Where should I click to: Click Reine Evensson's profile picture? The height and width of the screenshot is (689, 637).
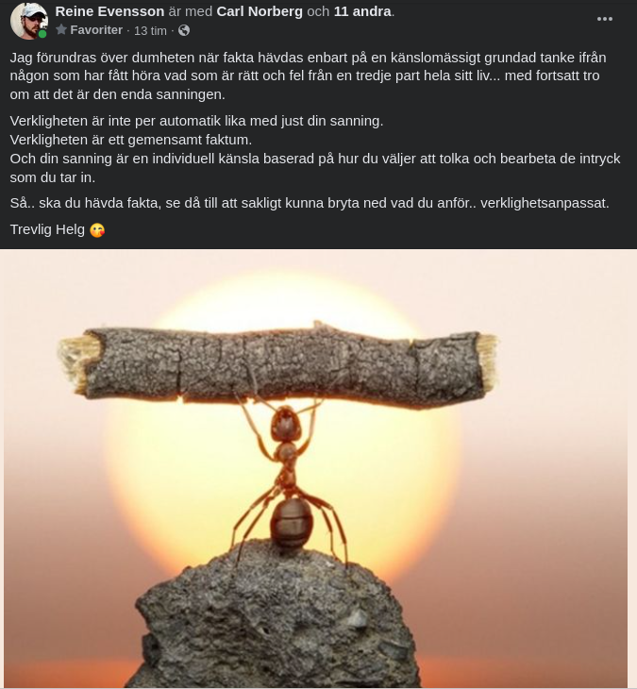(x=28, y=21)
